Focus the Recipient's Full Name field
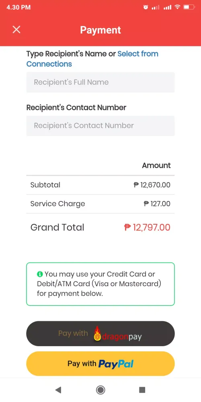Viewport: 201px width, 402px height. (x=100, y=82)
